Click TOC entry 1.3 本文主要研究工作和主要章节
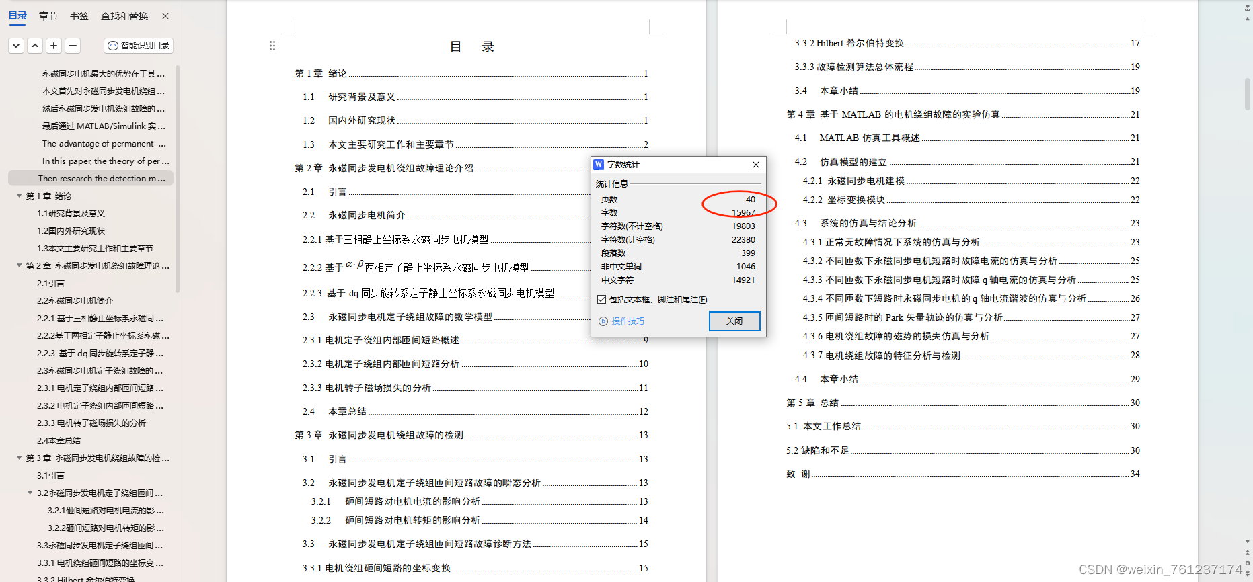Viewport: 1253px width, 582px height. [475, 144]
